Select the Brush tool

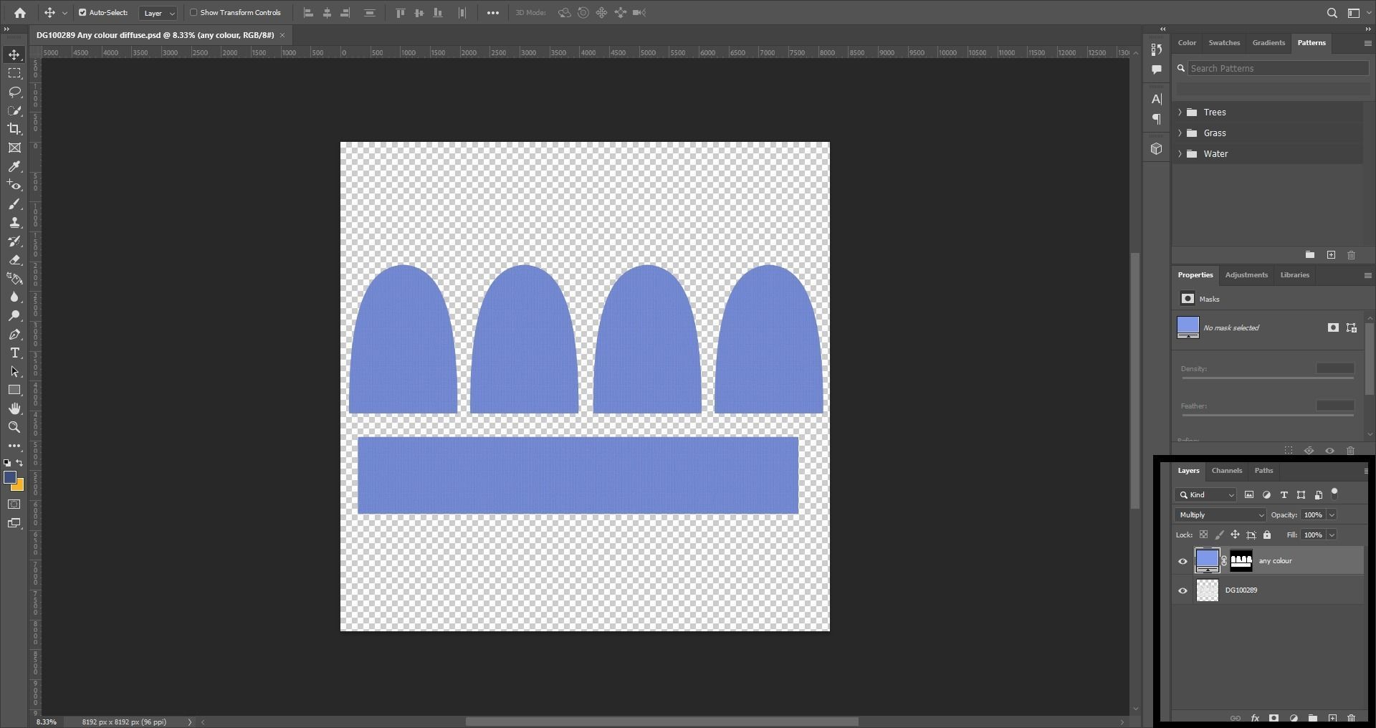point(14,204)
